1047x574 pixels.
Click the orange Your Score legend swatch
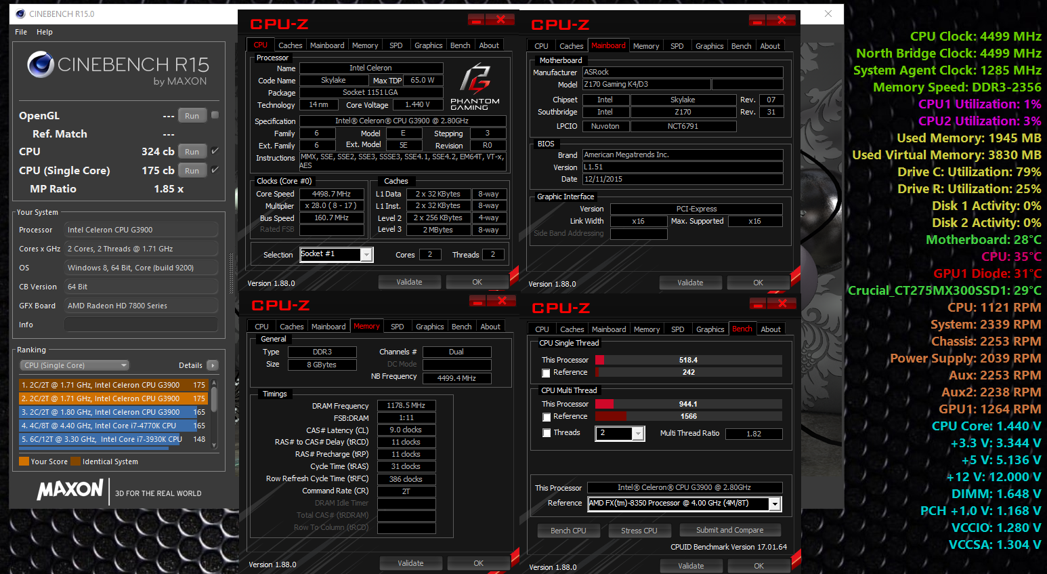coord(24,462)
